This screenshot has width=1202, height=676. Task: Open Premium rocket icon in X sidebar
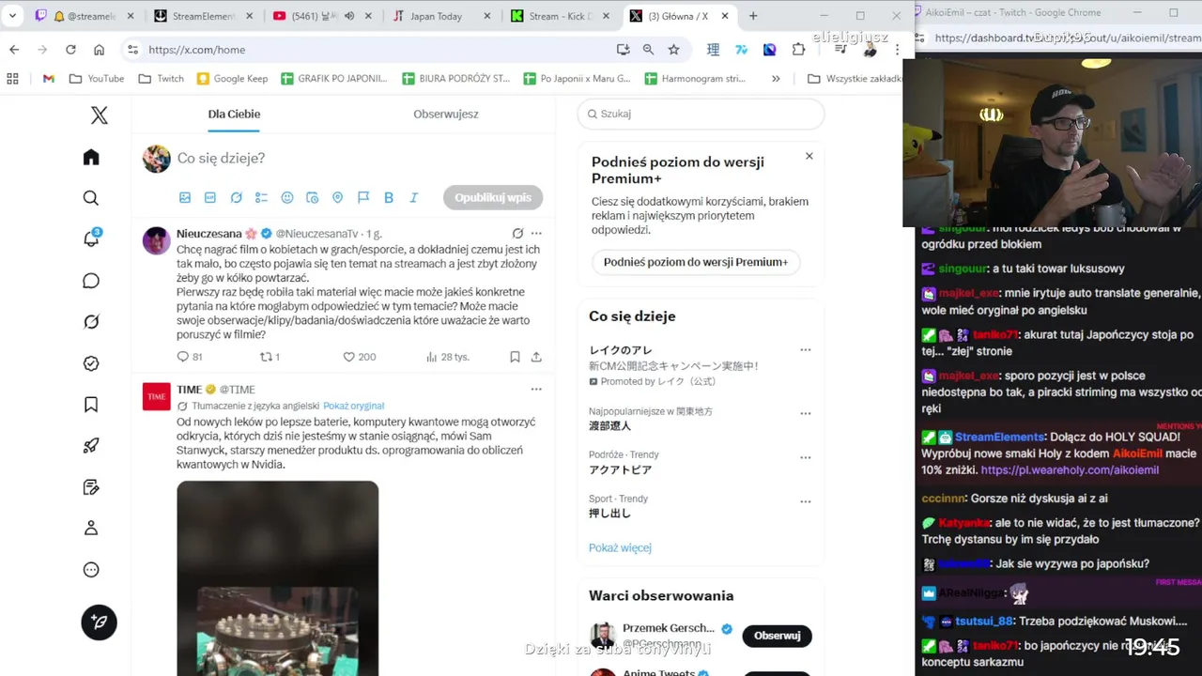pos(91,446)
